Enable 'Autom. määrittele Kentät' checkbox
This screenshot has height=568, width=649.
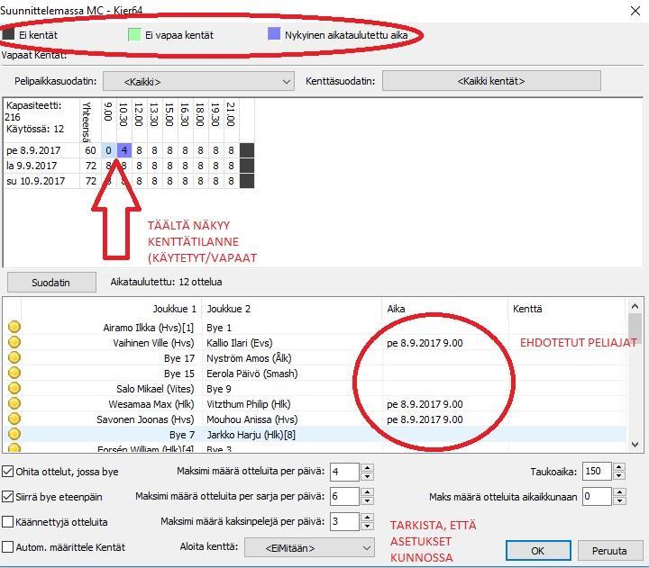tap(8, 547)
